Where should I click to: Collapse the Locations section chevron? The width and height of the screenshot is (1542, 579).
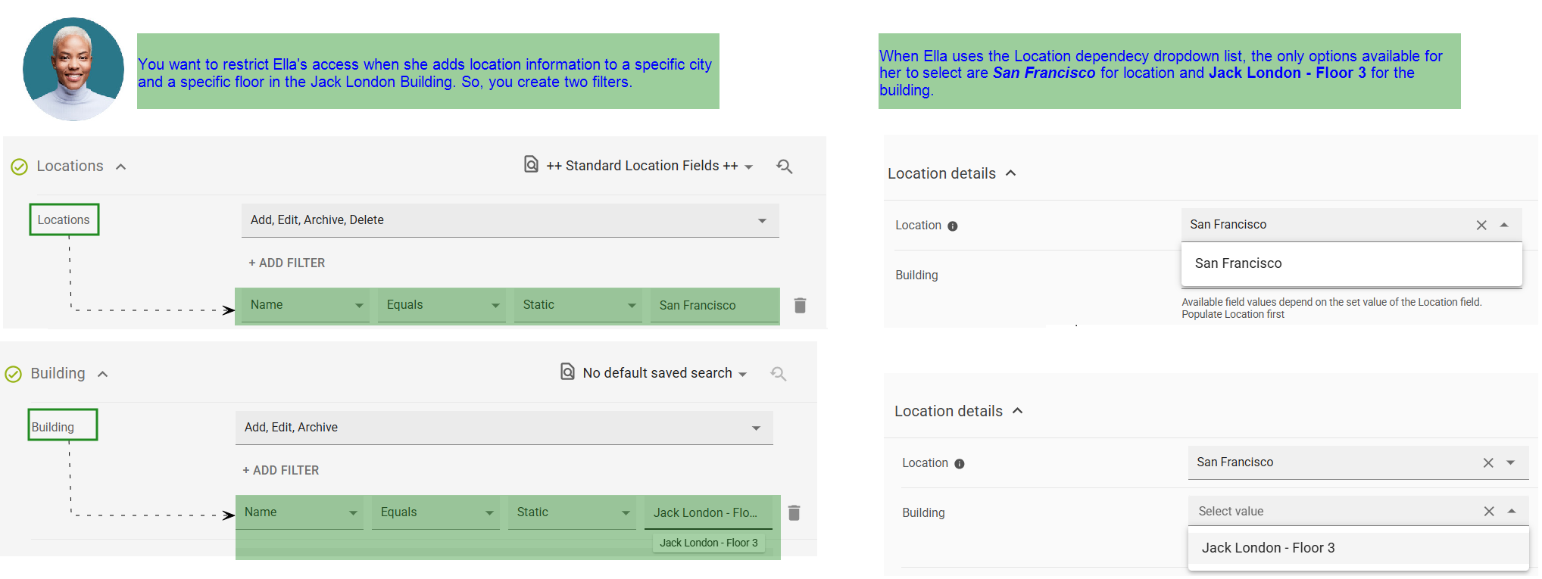(x=121, y=167)
